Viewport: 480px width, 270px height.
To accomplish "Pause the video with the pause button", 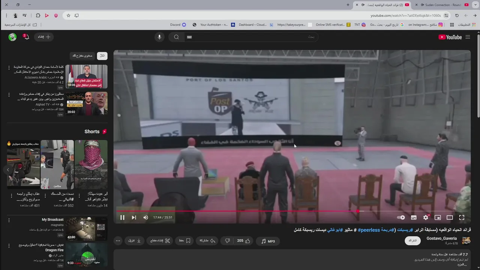I will (122, 217).
